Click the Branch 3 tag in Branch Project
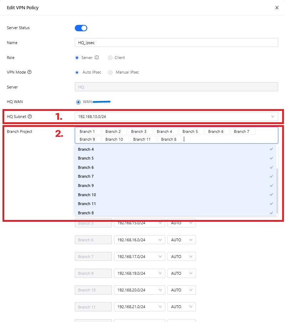Screen dimensions: 285x322 140,132
